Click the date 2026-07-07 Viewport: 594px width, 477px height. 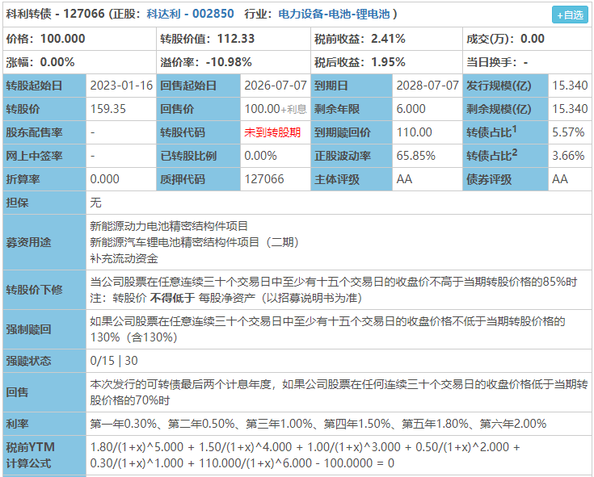click(x=276, y=86)
